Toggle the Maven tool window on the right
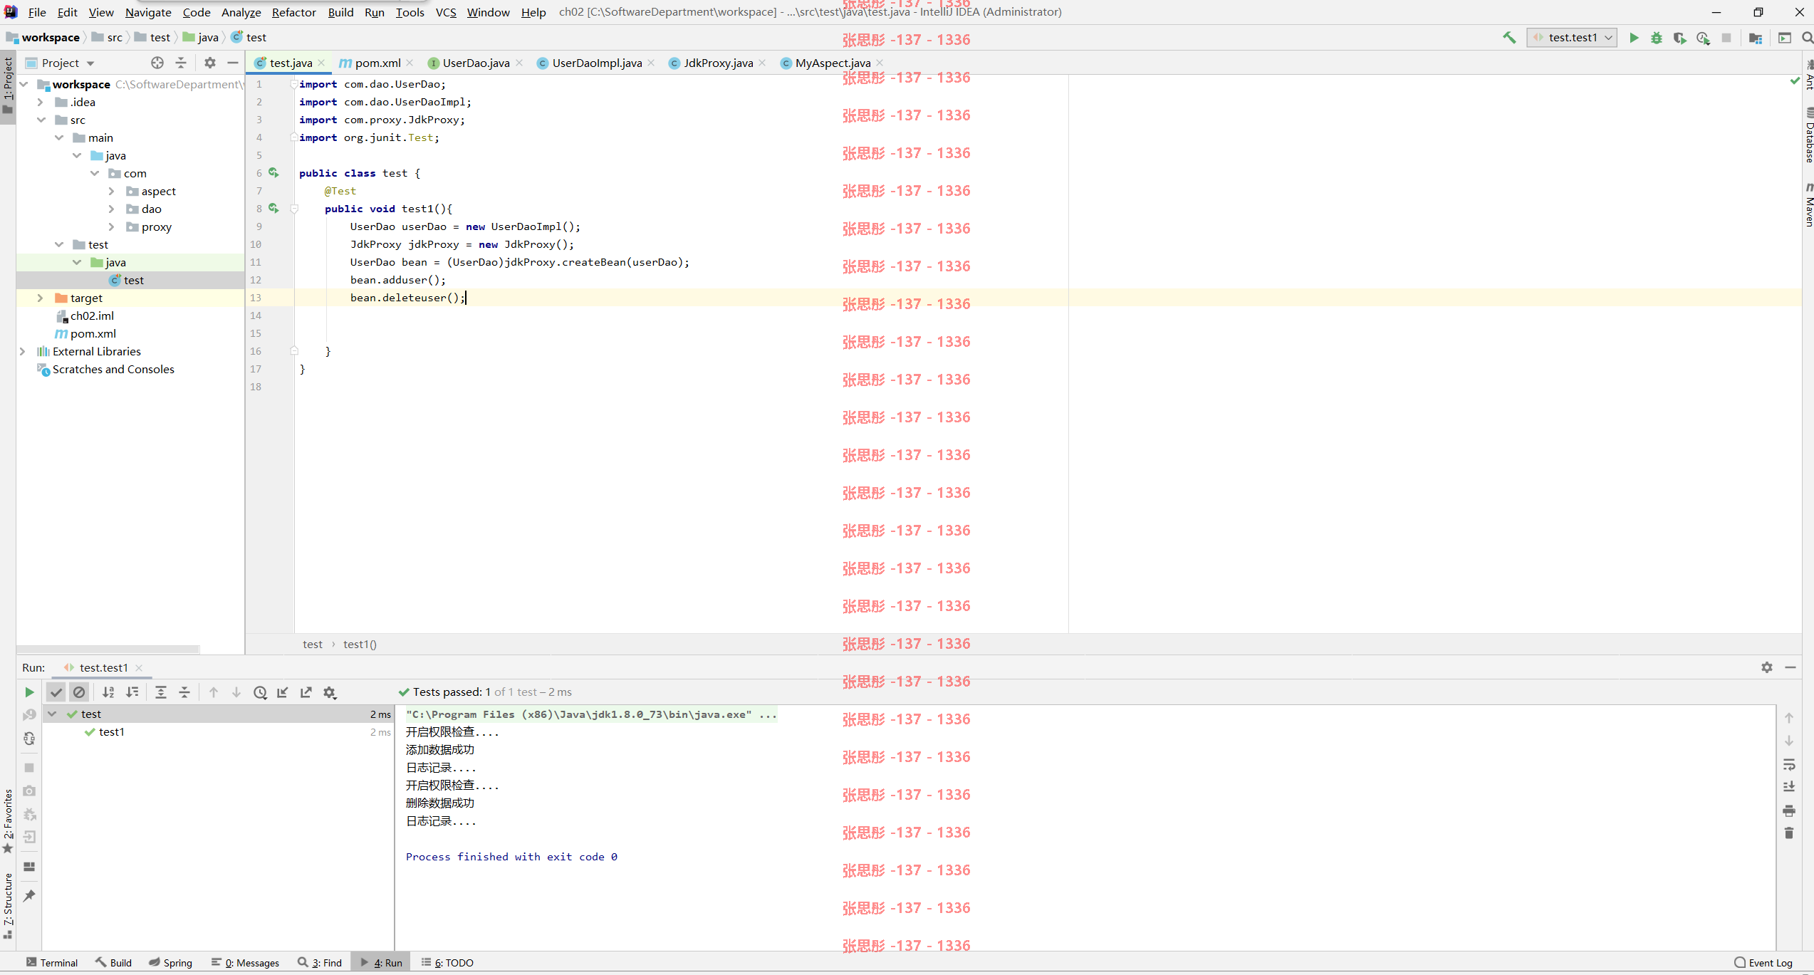 tap(1808, 204)
